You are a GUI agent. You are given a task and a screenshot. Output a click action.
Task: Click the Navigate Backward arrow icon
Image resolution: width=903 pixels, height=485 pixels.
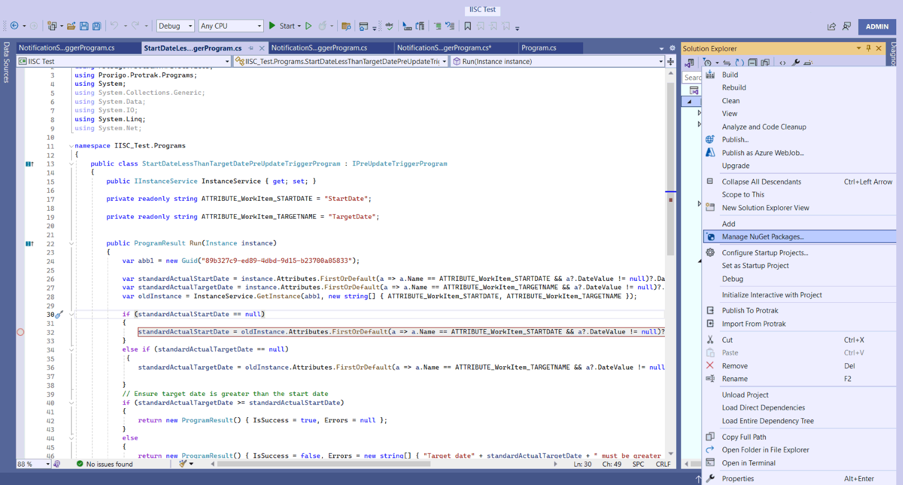[15, 26]
